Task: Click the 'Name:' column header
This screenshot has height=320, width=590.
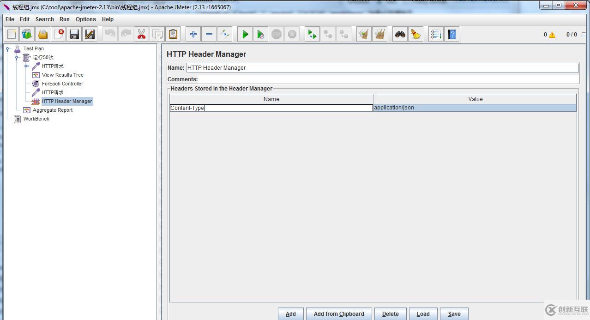Action: click(271, 99)
